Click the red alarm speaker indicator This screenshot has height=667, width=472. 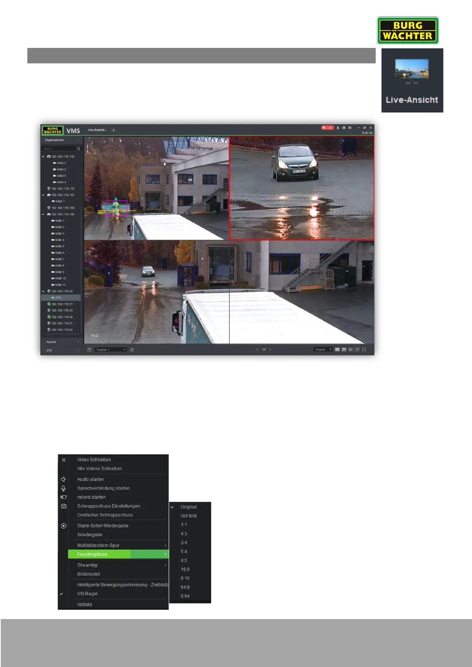(x=327, y=128)
